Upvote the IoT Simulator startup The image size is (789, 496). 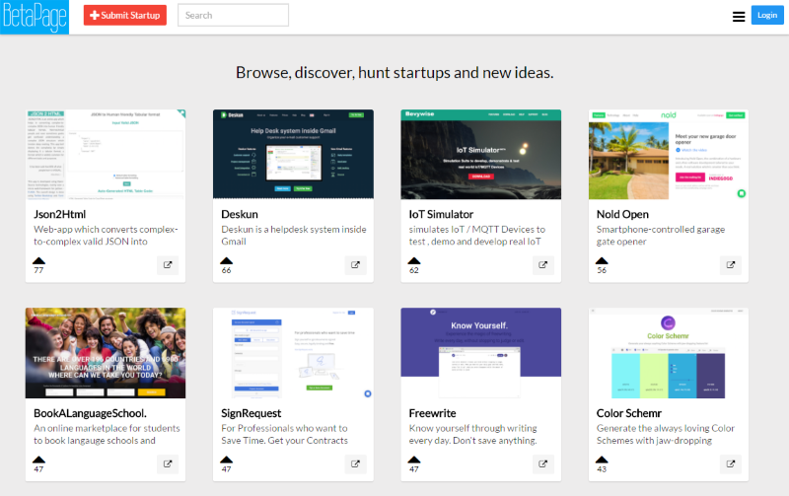pyautogui.click(x=414, y=260)
